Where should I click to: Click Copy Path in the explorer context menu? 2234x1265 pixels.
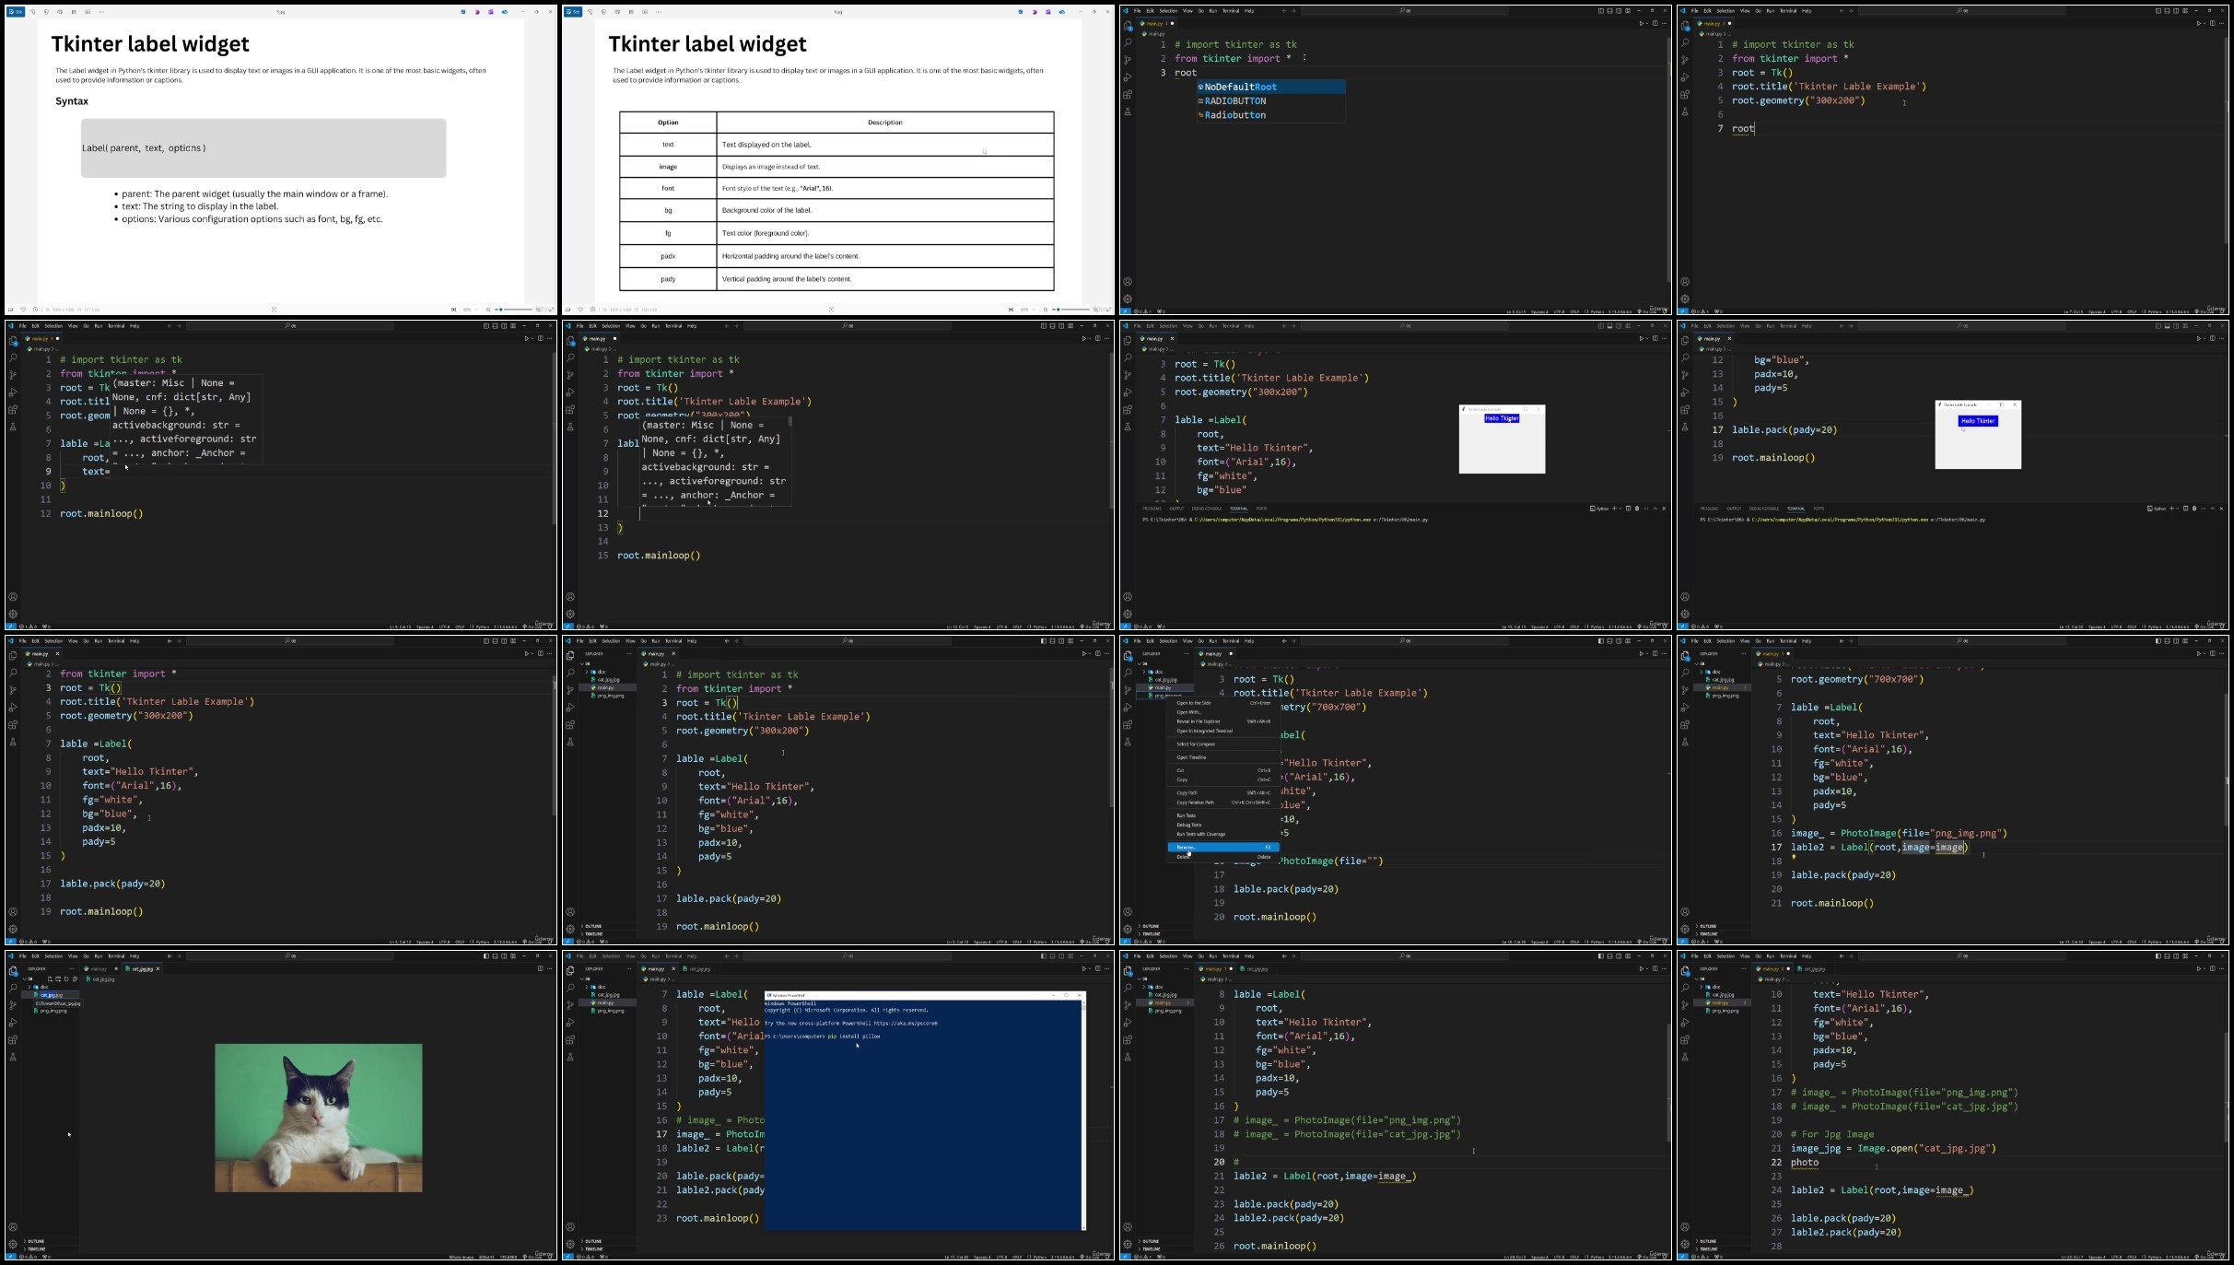click(x=1222, y=793)
